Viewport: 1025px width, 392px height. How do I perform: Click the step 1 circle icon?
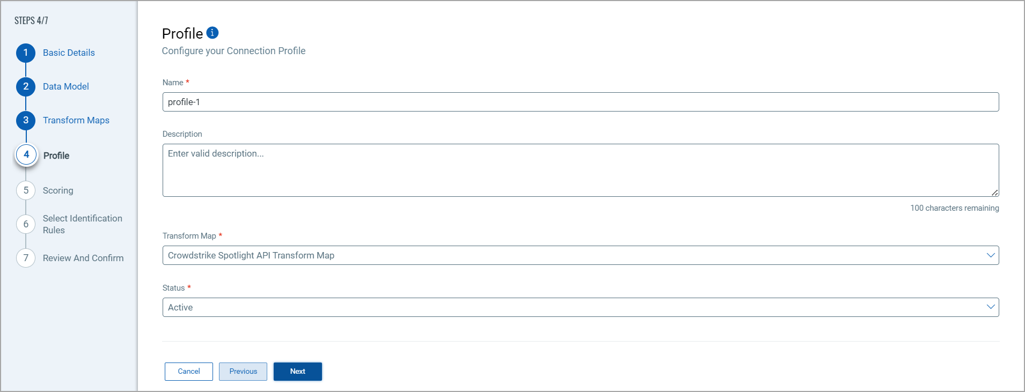tap(26, 53)
